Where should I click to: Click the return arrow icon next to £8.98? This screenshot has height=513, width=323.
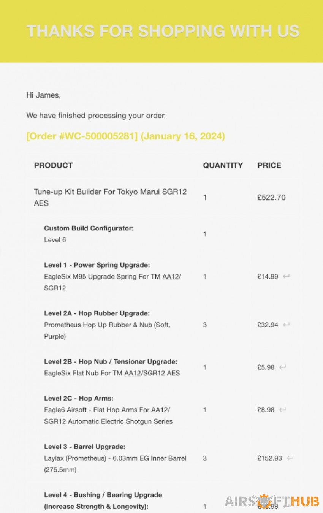pos(282,410)
